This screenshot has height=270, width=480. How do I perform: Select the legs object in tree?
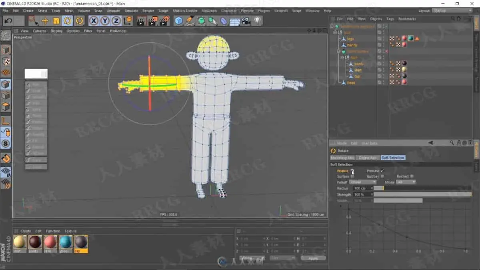[350, 39]
